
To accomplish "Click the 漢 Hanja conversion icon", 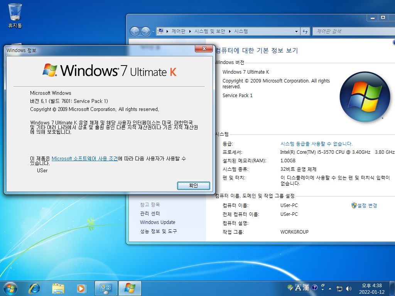I will pyautogui.click(x=306, y=288).
